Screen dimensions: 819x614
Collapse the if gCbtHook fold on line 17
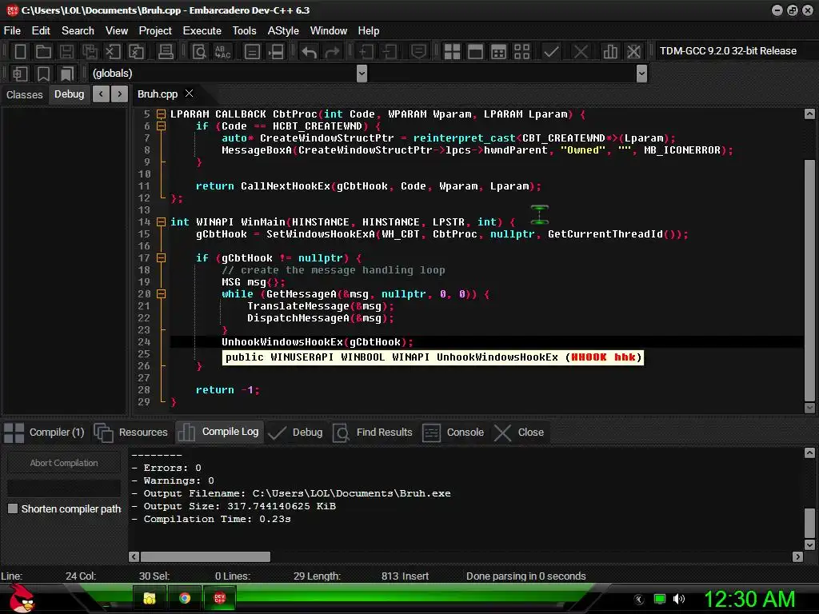[162, 258]
